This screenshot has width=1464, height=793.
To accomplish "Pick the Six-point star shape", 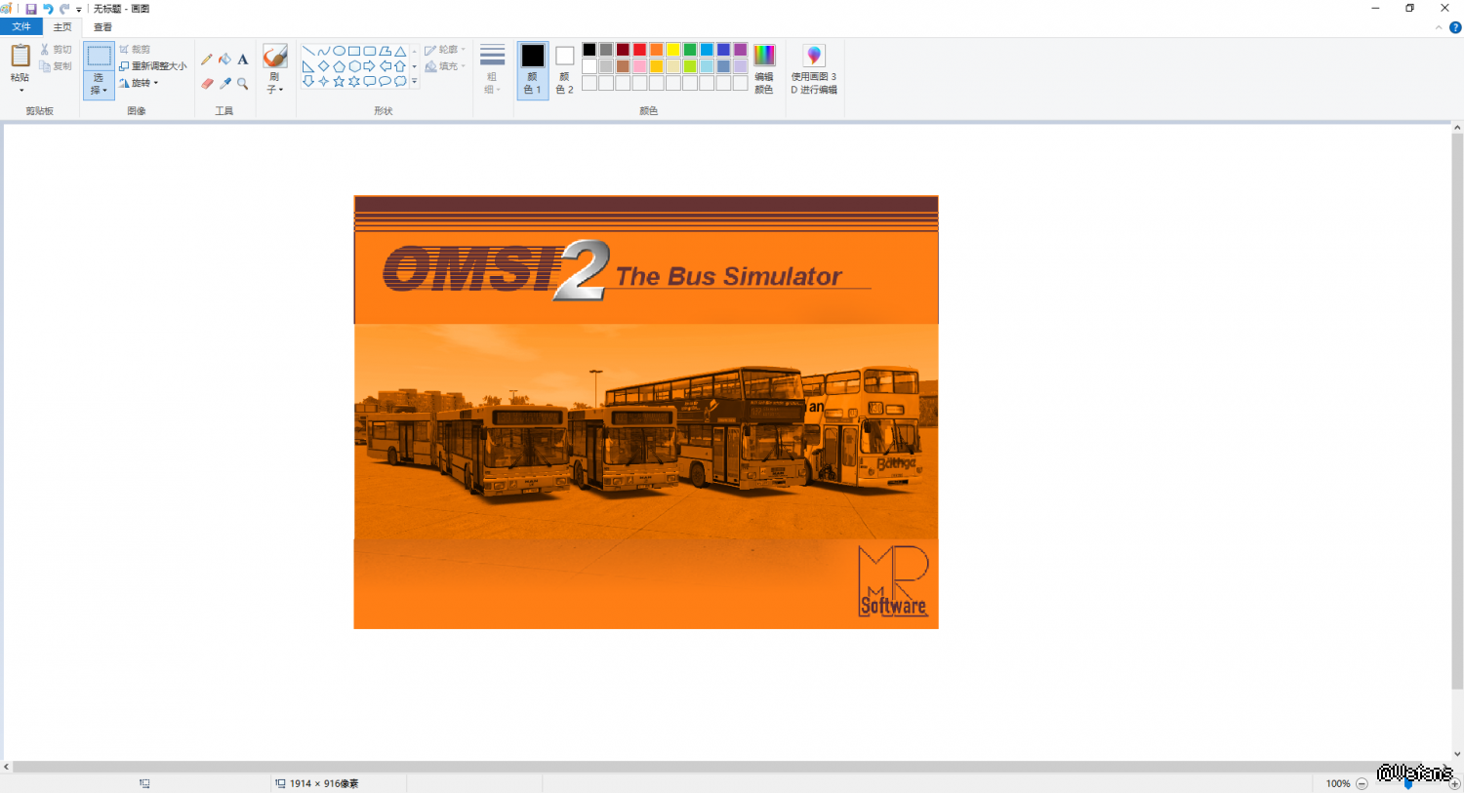I will click(x=354, y=82).
